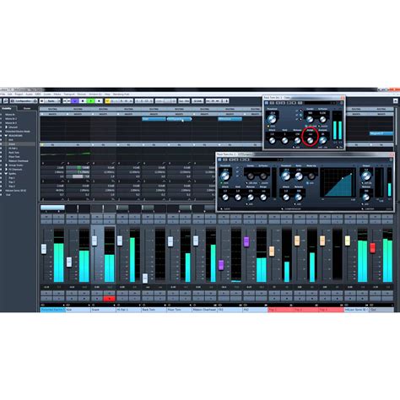Click the Rack Tom channel fader handle

pos(145,278)
